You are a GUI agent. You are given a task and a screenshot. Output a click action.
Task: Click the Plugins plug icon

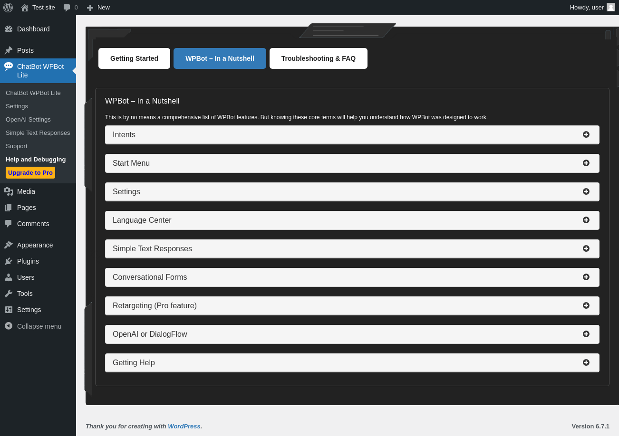coord(9,261)
